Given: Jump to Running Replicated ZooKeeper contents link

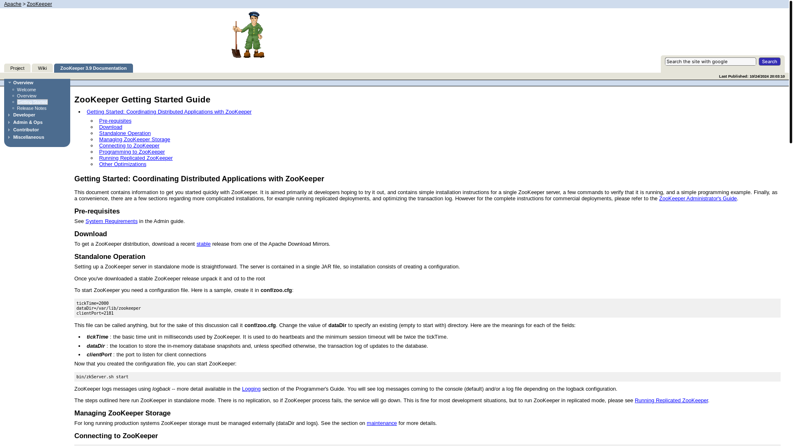Looking at the screenshot, I should (136, 158).
